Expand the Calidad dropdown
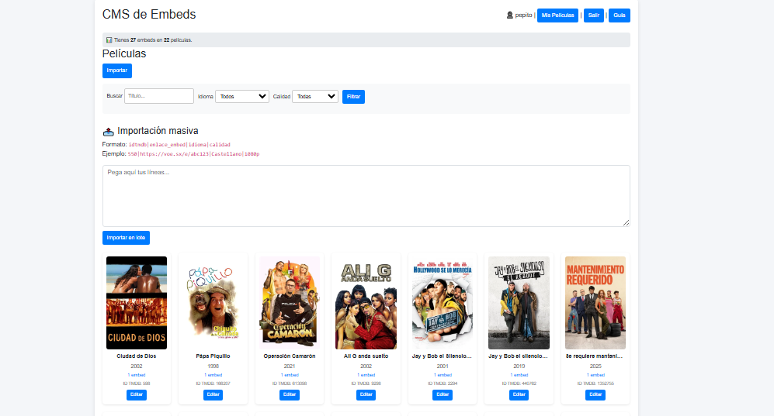This screenshot has height=416, width=774. click(x=315, y=96)
